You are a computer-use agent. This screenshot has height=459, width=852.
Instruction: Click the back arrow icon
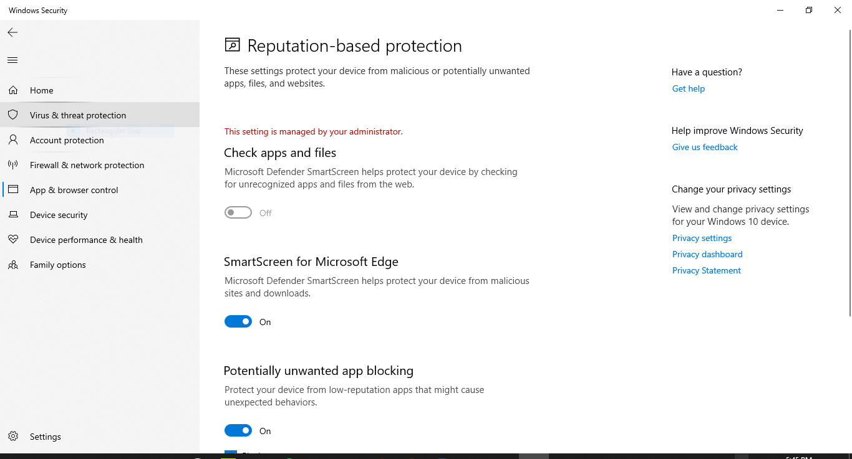(12, 32)
